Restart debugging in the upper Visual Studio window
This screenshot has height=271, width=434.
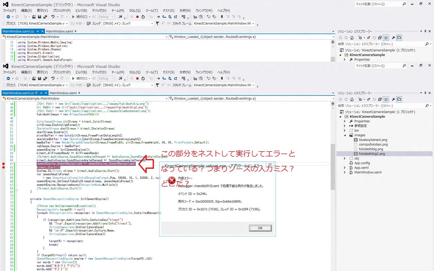[143, 17]
